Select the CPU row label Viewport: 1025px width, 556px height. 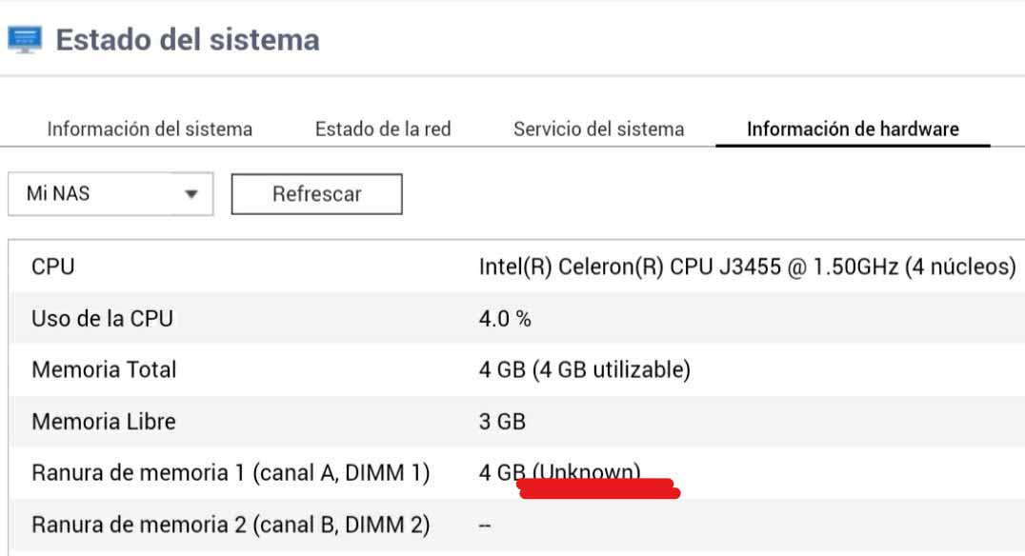pyautogui.click(x=53, y=267)
